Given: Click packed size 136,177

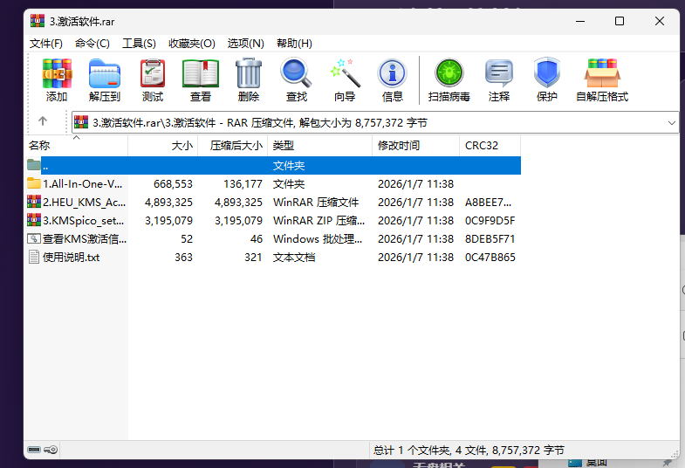Looking at the screenshot, I should coord(243,184).
